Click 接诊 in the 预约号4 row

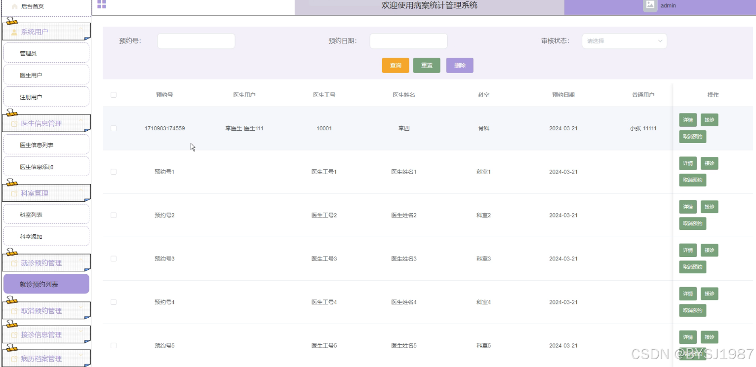(x=709, y=294)
